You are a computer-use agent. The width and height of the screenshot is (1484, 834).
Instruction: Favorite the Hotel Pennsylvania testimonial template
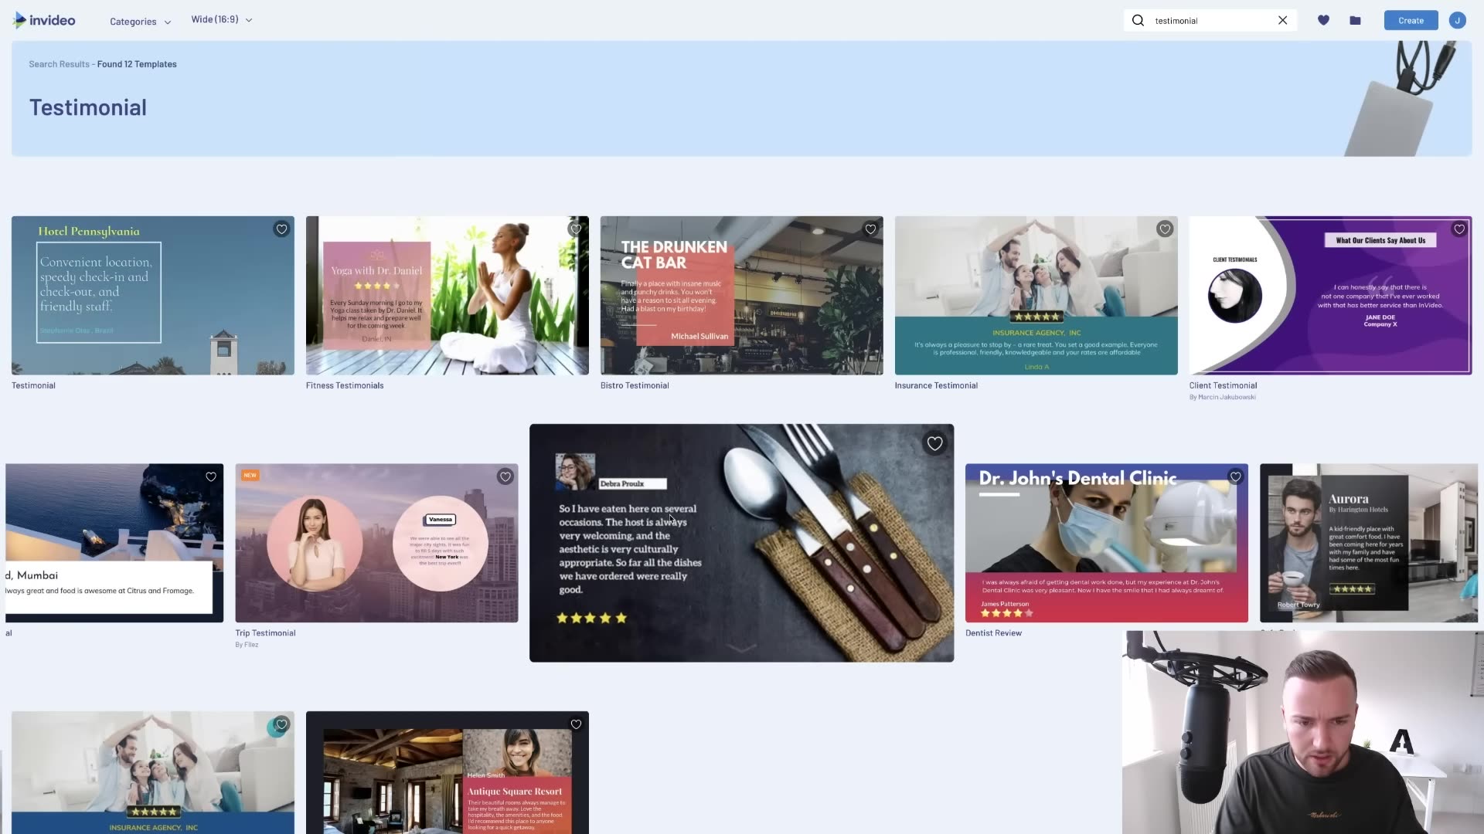(x=281, y=229)
